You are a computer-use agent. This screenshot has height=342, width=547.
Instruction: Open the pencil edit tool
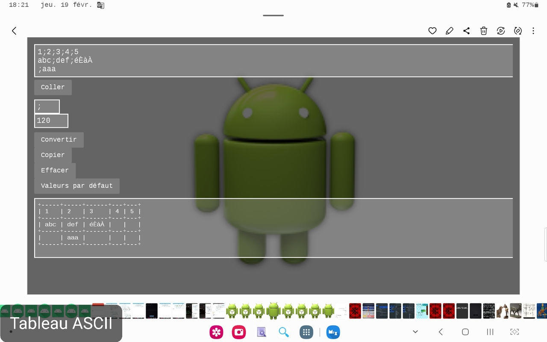coord(449,31)
